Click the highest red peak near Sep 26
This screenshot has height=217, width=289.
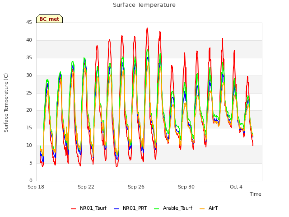click(x=147, y=28)
